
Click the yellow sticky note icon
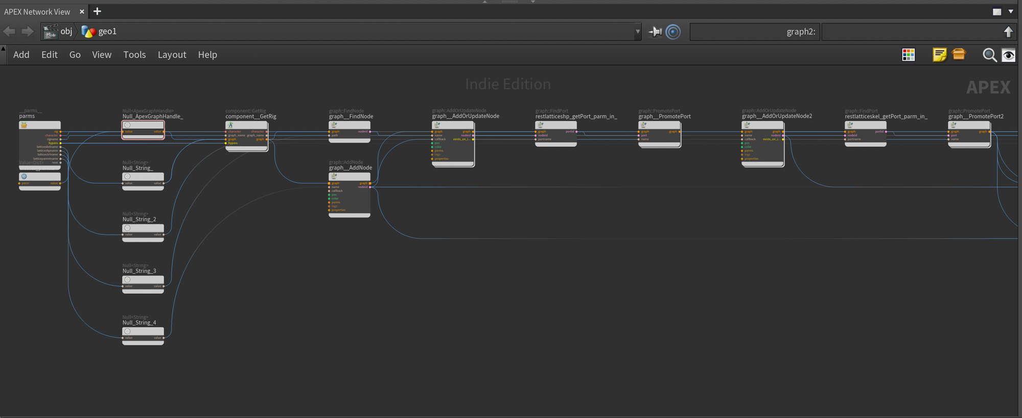click(x=939, y=55)
